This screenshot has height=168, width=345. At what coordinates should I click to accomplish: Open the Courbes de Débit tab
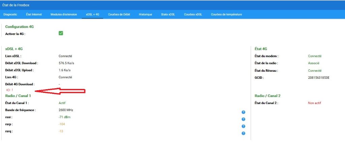119,14
